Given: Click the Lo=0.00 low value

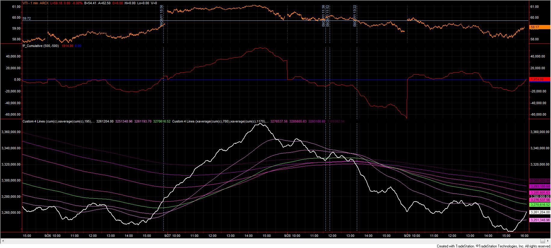Looking at the screenshot, I should coord(143,3).
